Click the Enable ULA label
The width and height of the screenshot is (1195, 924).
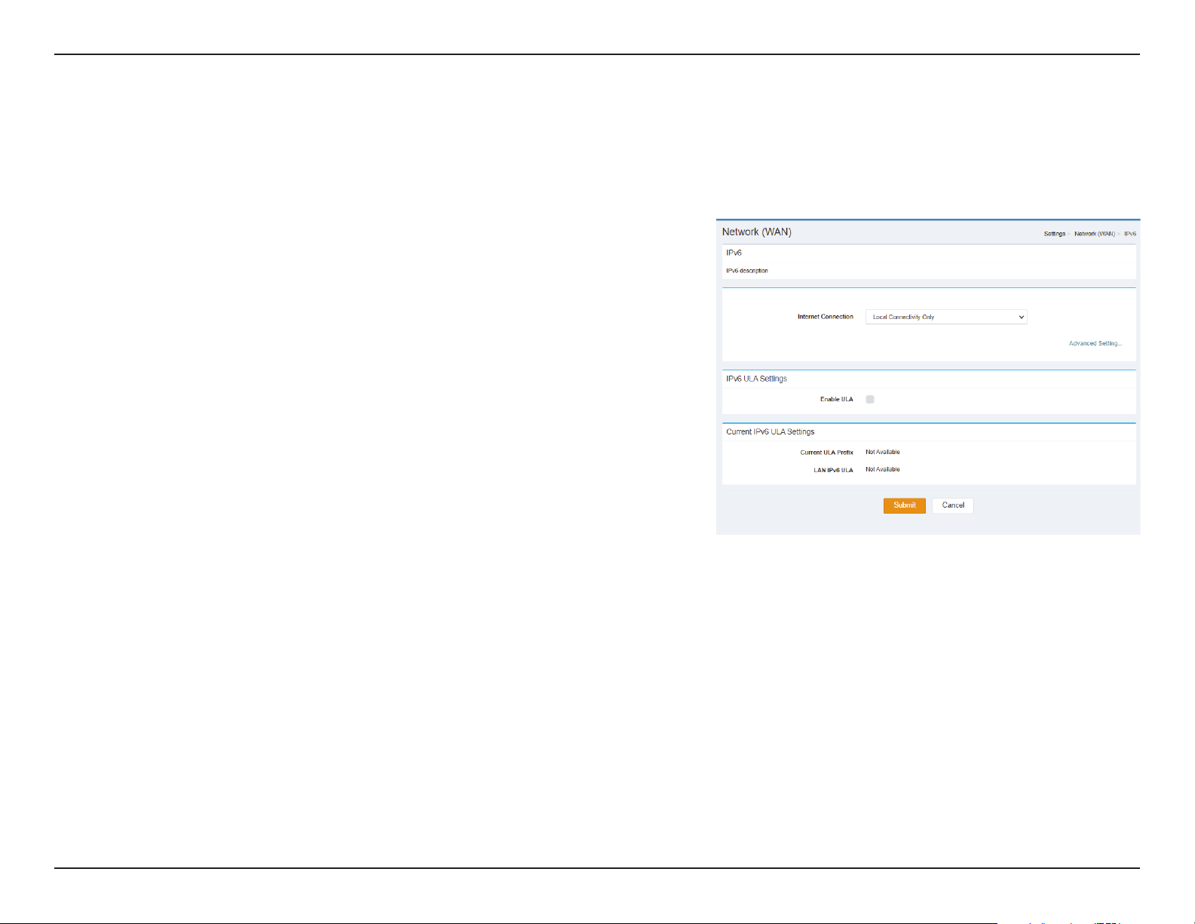point(837,399)
